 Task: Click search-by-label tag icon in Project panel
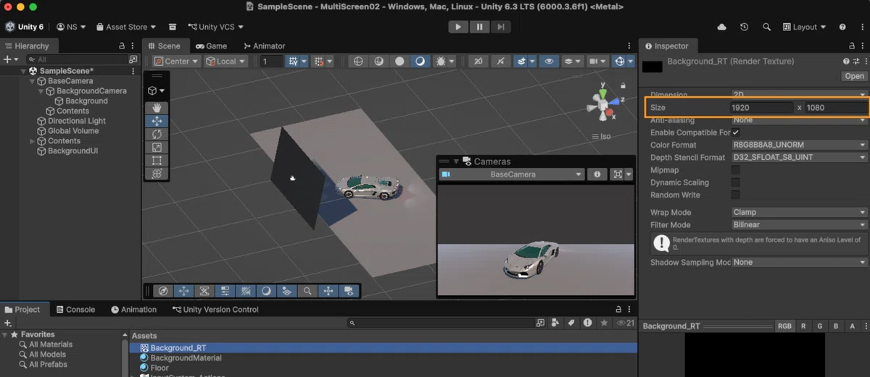[571, 323]
